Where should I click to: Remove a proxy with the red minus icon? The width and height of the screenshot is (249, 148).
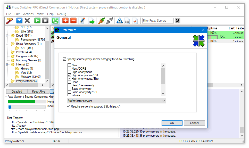[x=73, y=21]
